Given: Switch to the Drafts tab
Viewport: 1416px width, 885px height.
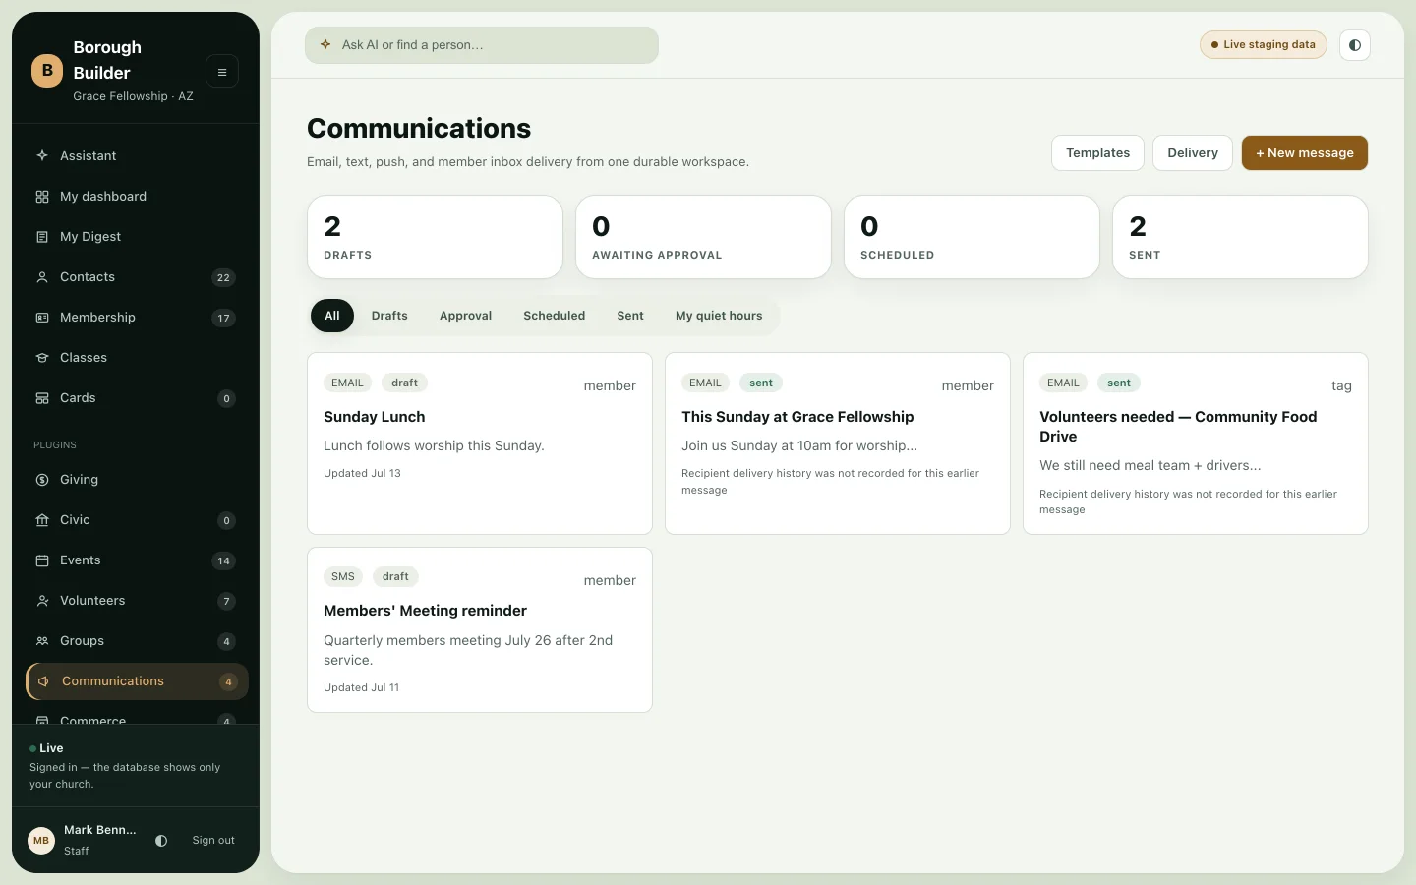Looking at the screenshot, I should click(x=389, y=316).
